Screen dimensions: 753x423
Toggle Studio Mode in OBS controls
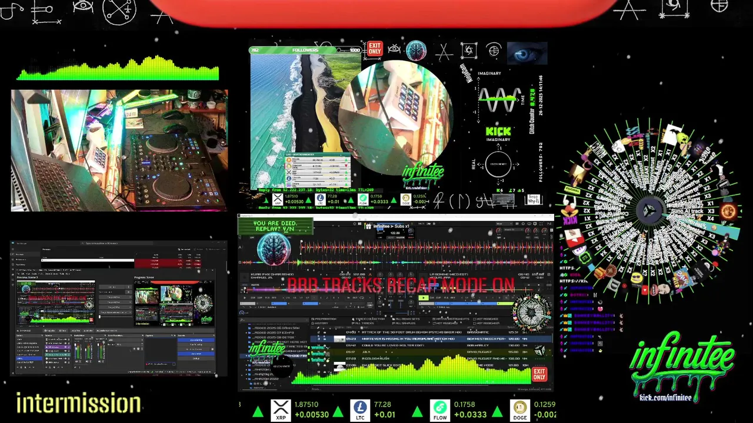pyautogui.click(x=196, y=354)
